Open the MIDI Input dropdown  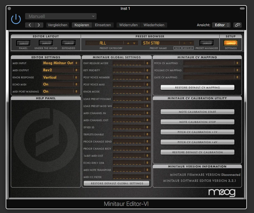pyautogui.click(x=61, y=63)
